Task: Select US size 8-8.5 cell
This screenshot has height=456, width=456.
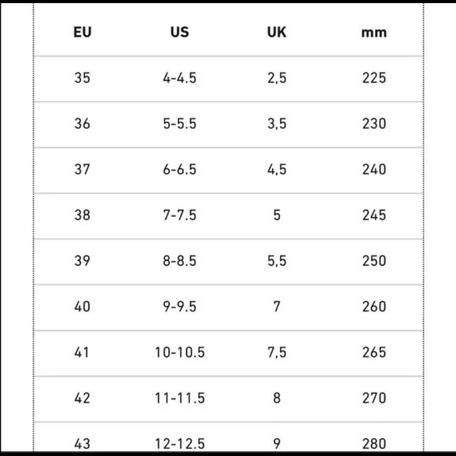Action: click(179, 261)
